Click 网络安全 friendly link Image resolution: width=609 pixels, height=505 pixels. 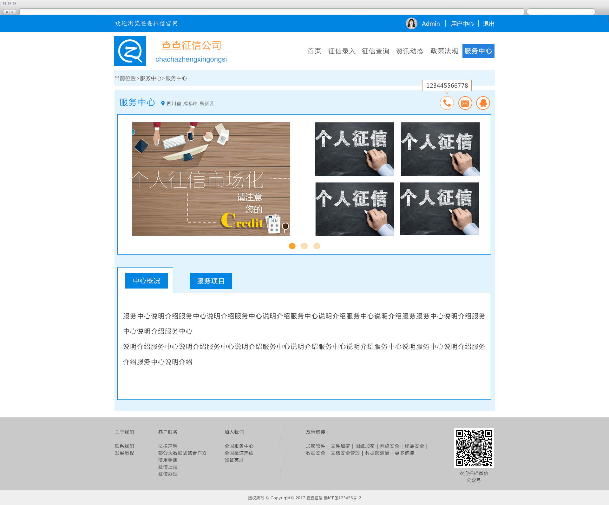(390, 446)
